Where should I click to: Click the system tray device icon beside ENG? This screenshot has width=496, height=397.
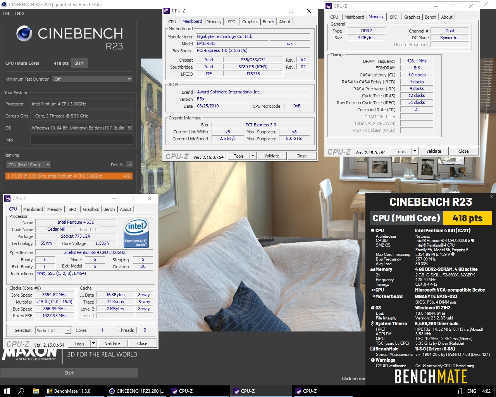[460, 391]
